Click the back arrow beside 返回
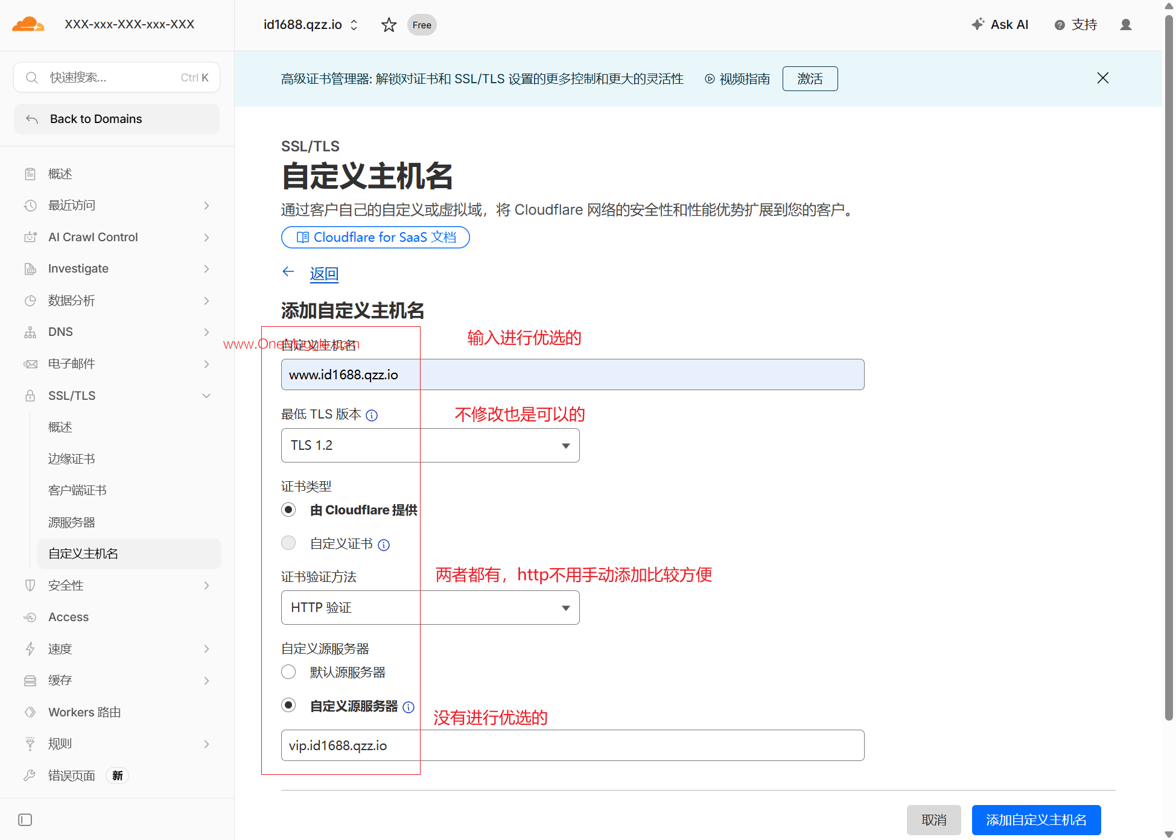 pyautogui.click(x=288, y=272)
